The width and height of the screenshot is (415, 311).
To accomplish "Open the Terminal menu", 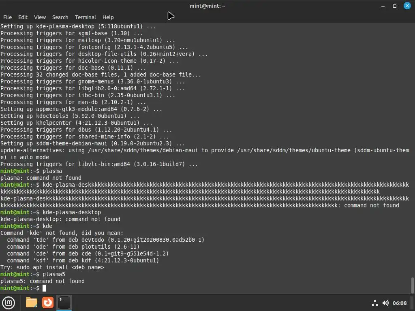I will click(85, 17).
